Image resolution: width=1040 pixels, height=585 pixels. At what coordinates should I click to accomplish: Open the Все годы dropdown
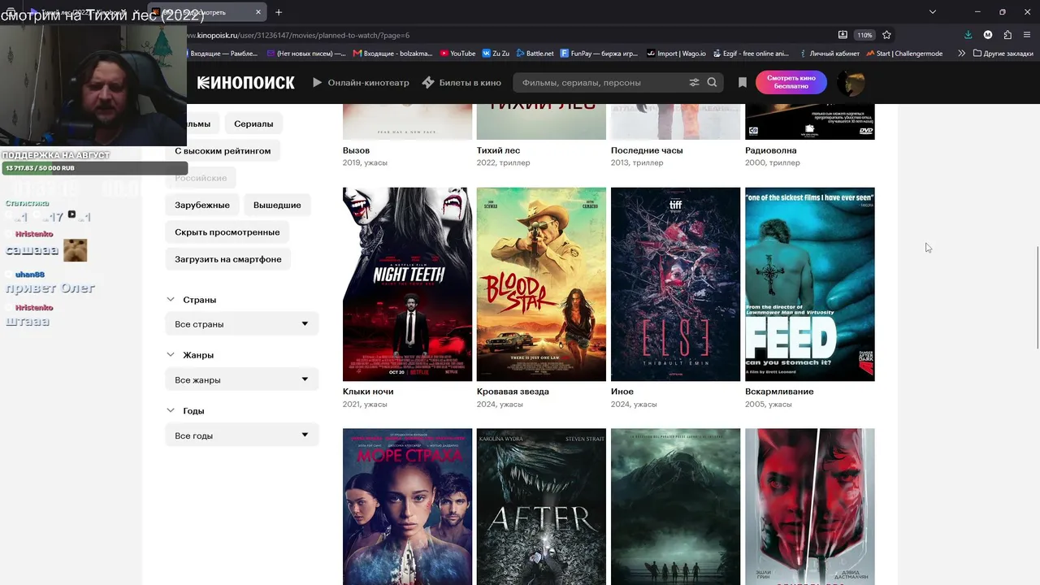point(242,435)
